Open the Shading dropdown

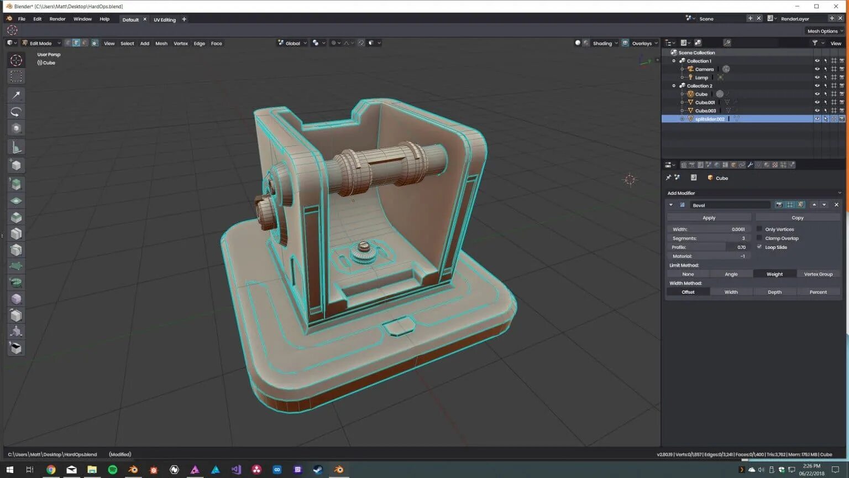pyautogui.click(x=605, y=43)
